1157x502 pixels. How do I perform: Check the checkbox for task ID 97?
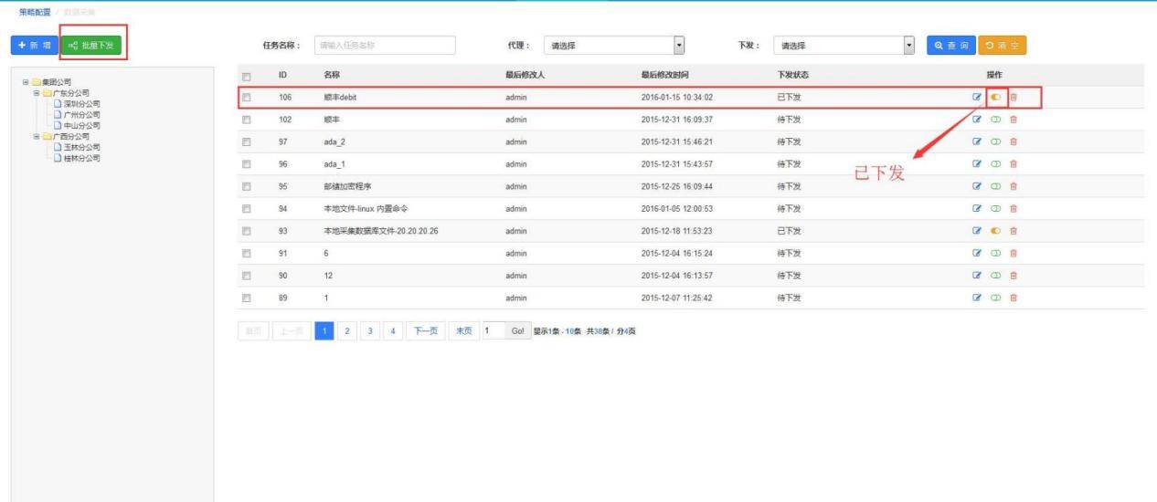[x=245, y=141]
